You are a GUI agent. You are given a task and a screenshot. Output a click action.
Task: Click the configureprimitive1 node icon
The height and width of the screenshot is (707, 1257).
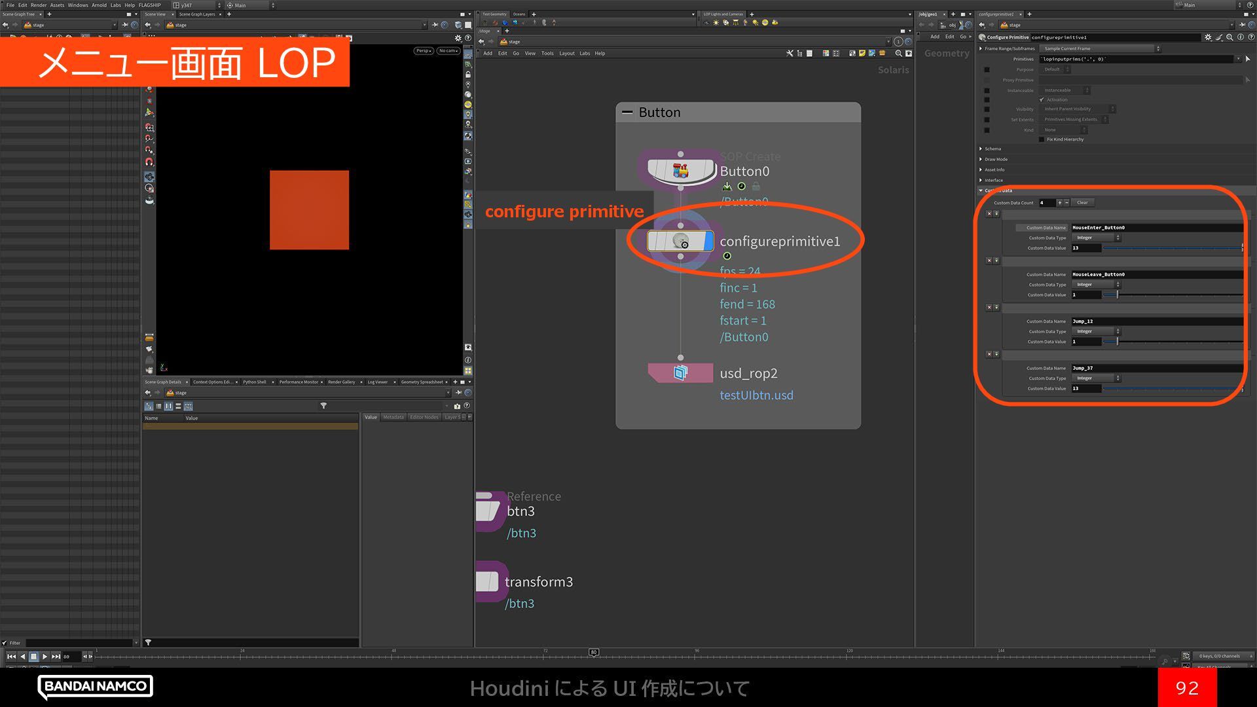680,241
